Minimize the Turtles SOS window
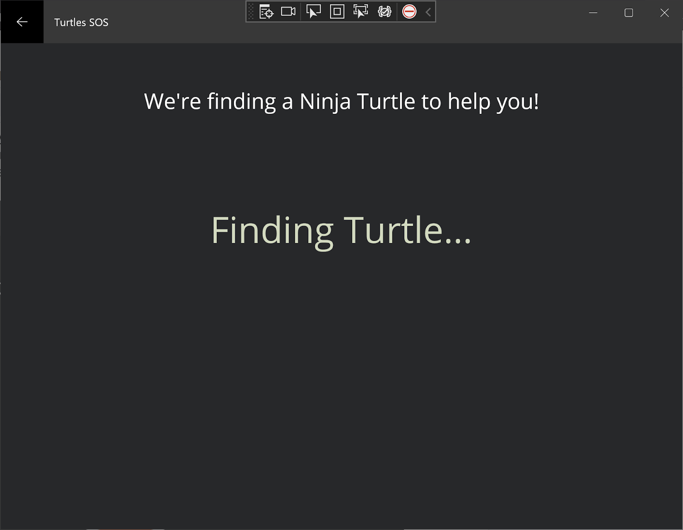The width and height of the screenshot is (683, 530). tap(593, 13)
